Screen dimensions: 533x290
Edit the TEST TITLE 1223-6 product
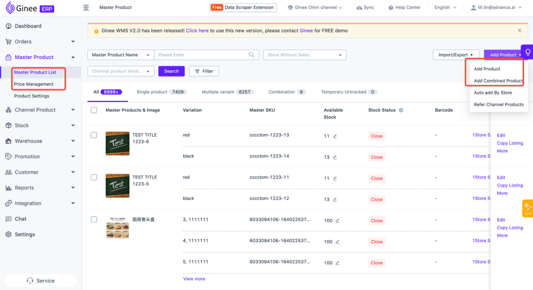[x=501, y=135]
